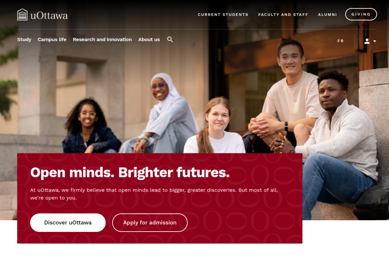Open the Campus life menu
Screen dimensions: 389x259
(x=52, y=39)
